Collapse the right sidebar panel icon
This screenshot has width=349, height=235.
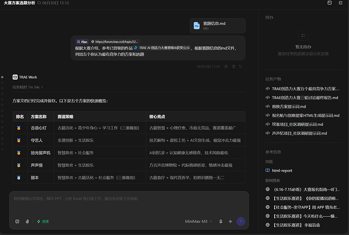[340, 3]
